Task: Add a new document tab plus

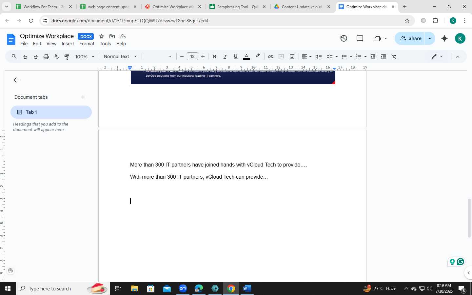Action: tap(83, 97)
